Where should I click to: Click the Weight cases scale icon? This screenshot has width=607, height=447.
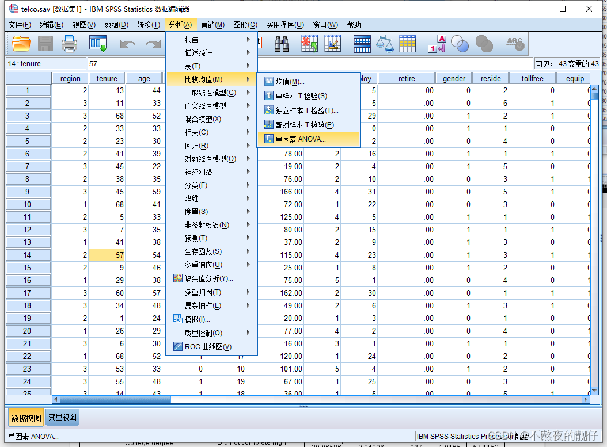coord(385,44)
